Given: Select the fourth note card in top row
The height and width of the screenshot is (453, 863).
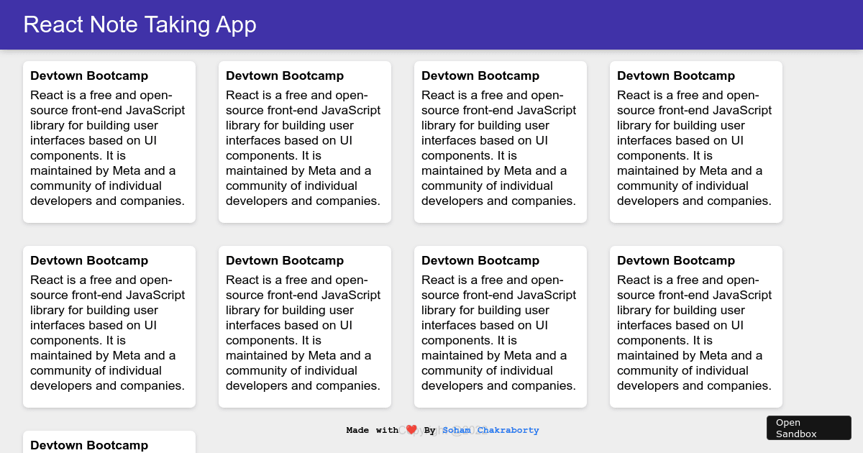Looking at the screenshot, I should [x=695, y=142].
